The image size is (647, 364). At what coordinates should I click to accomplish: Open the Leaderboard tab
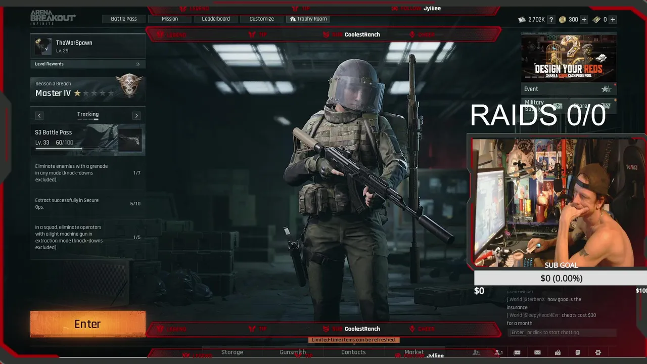tap(216, 19)
